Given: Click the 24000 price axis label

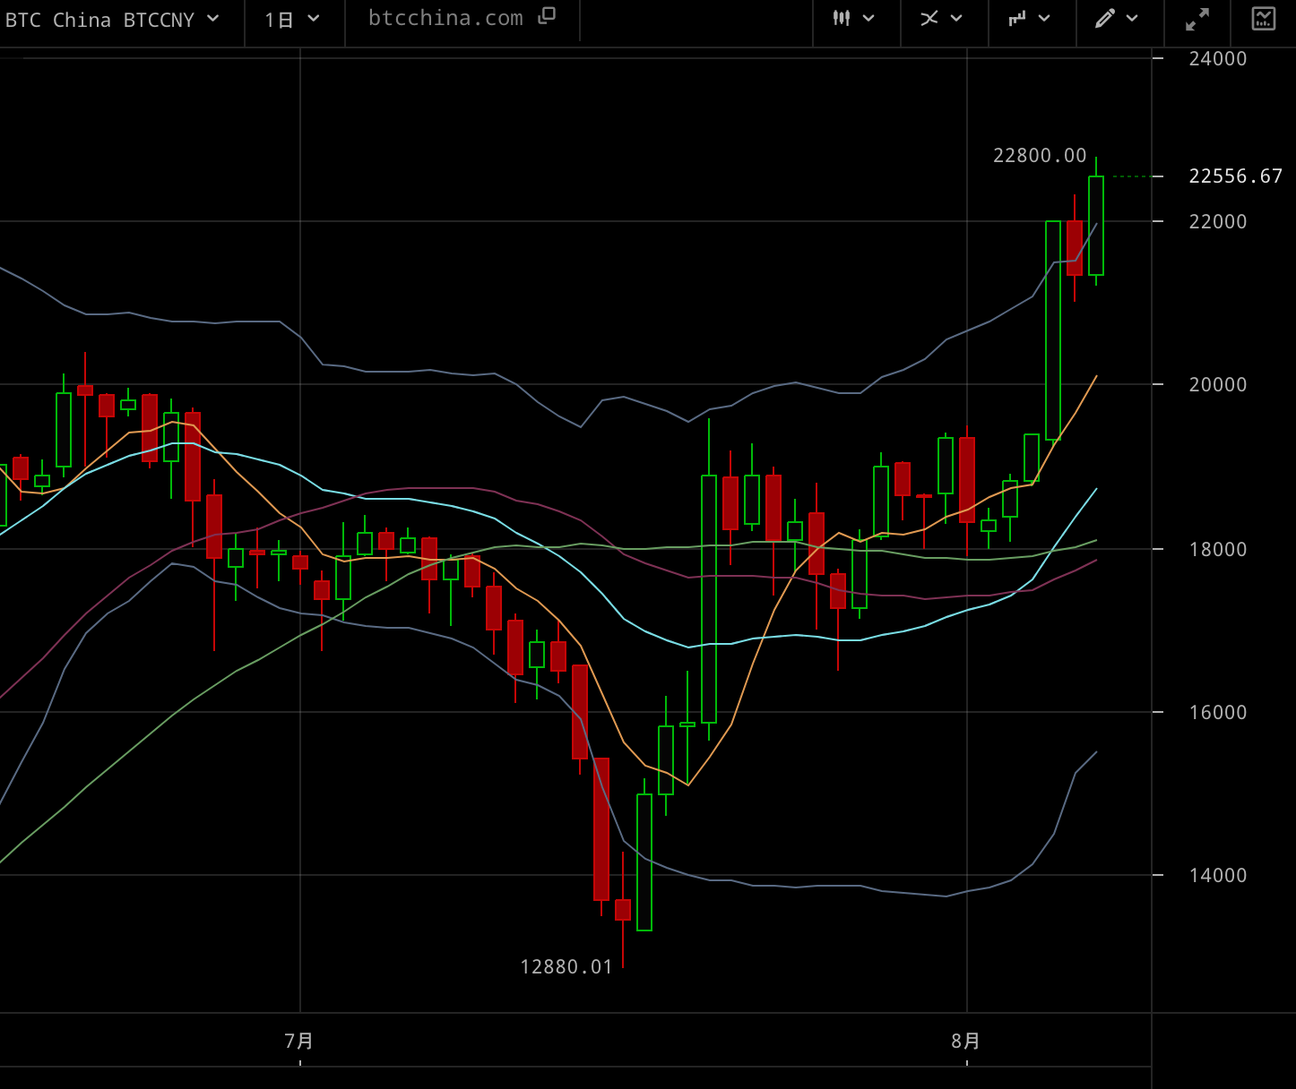Looking at the screenshot, I should click(1218, 59).
